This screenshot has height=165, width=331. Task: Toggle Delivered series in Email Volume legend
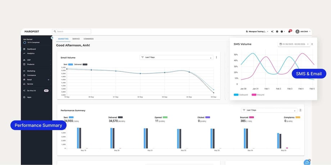pos(81,65)
